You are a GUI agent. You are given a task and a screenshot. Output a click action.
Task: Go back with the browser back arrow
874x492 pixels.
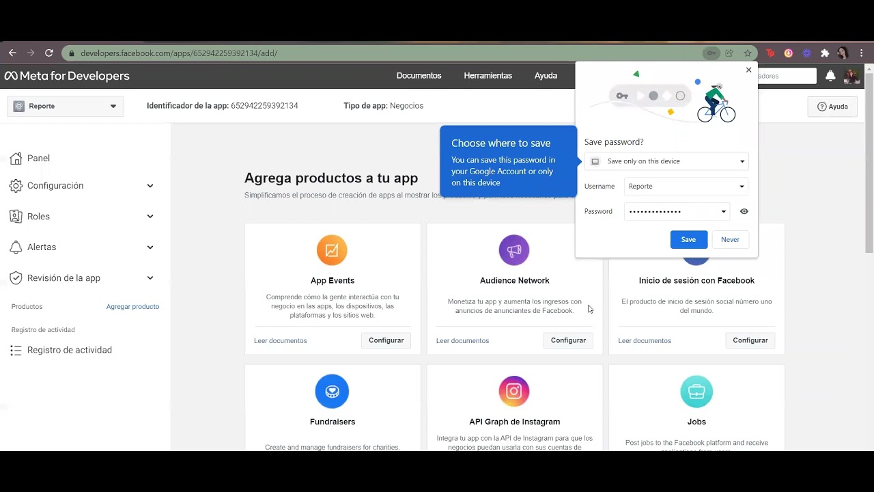tap(12, 53)
